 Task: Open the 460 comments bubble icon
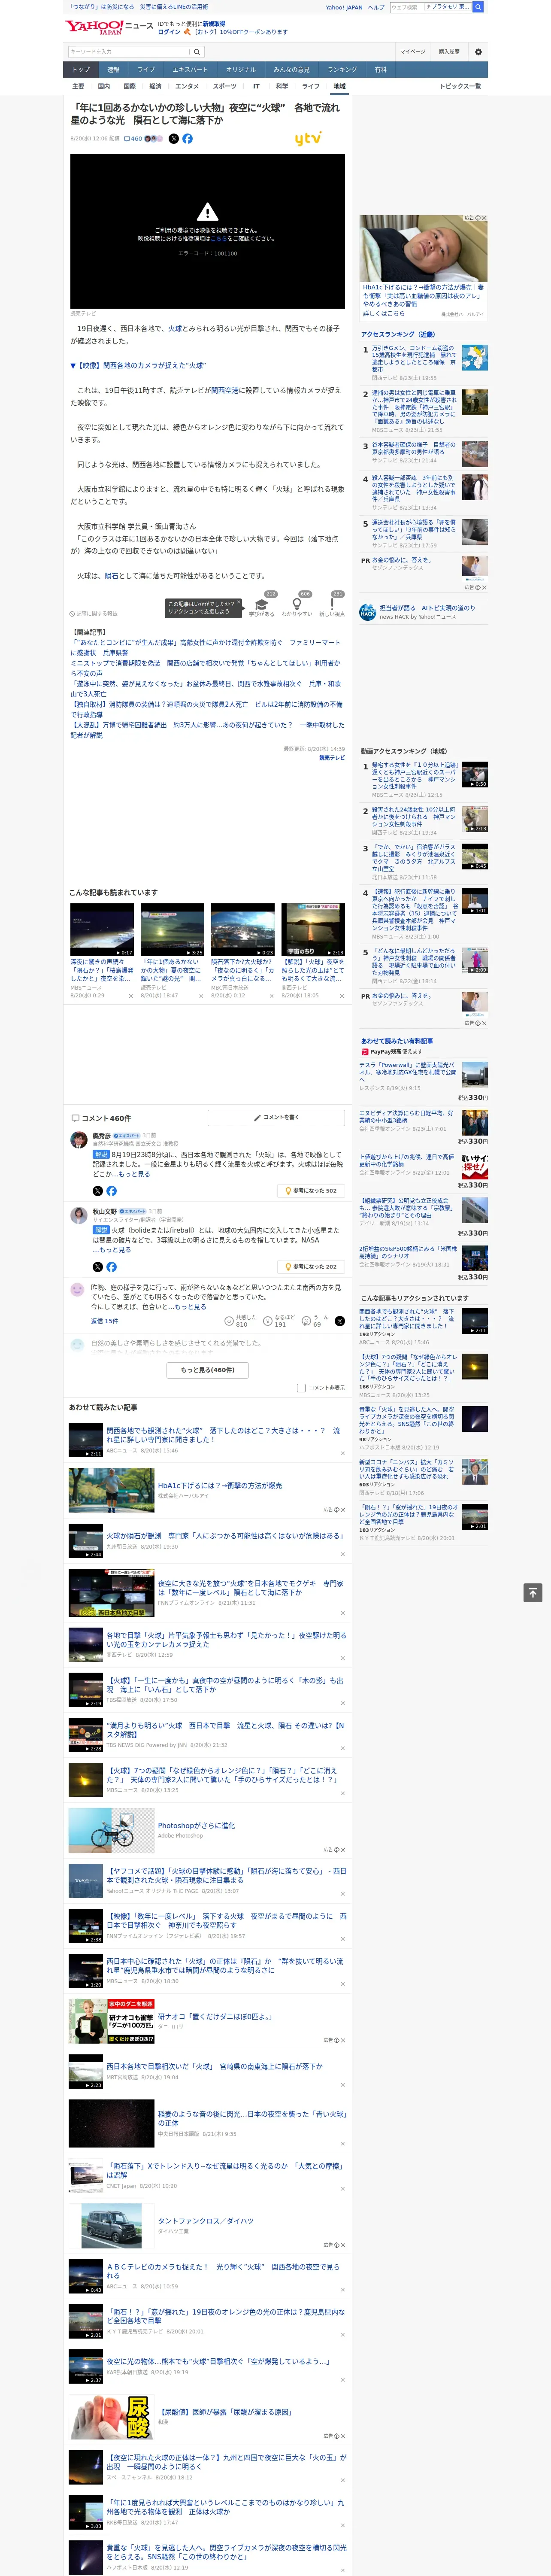pyautogui.click(x=132, y=139)
